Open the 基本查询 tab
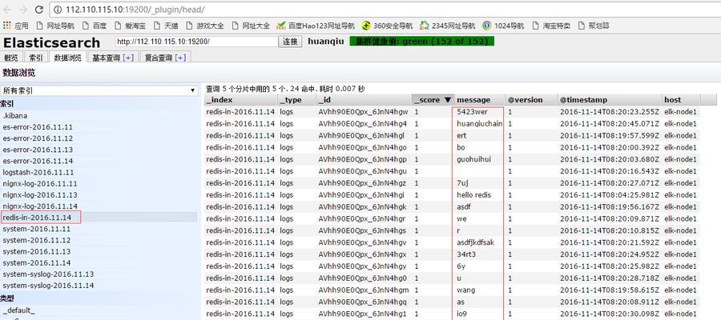 click(x=106, y=58)
